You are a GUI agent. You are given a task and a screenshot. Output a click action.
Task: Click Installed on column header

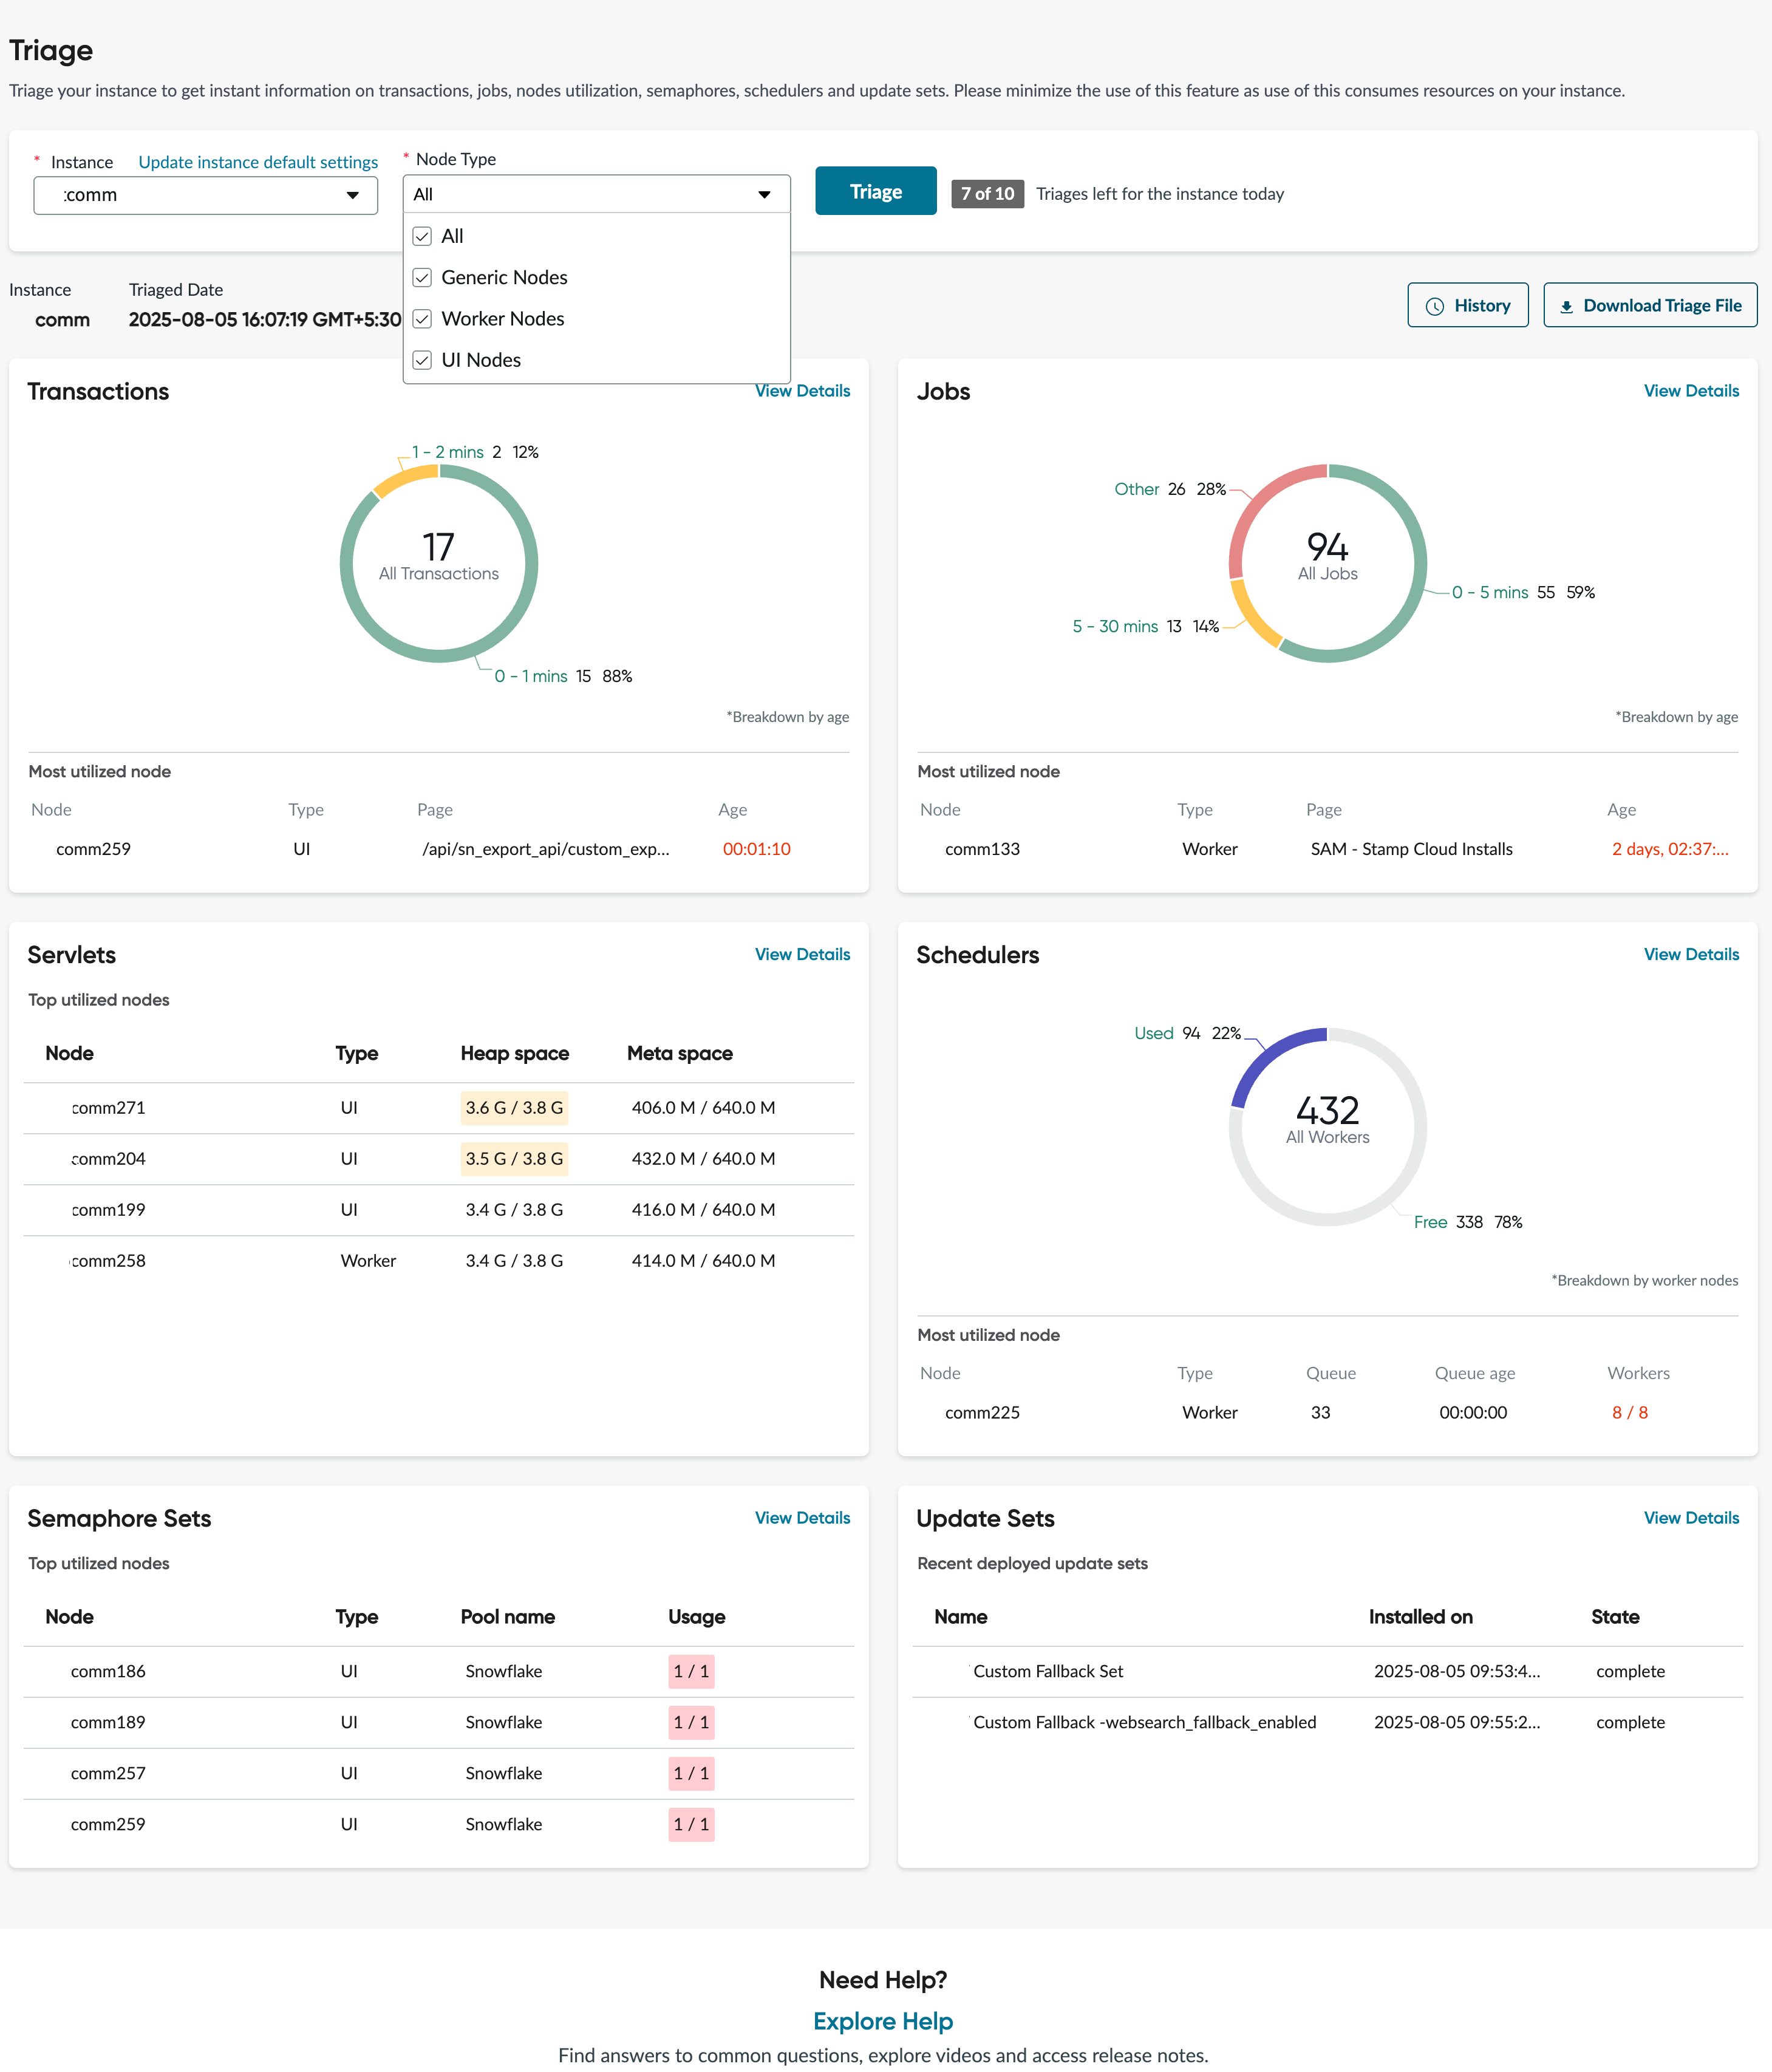click(1420, 1616)
